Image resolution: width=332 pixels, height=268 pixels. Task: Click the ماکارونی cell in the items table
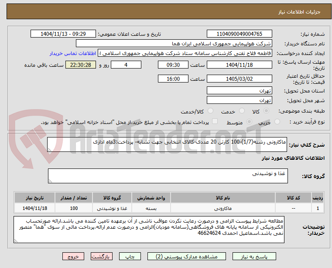[223, 208]
